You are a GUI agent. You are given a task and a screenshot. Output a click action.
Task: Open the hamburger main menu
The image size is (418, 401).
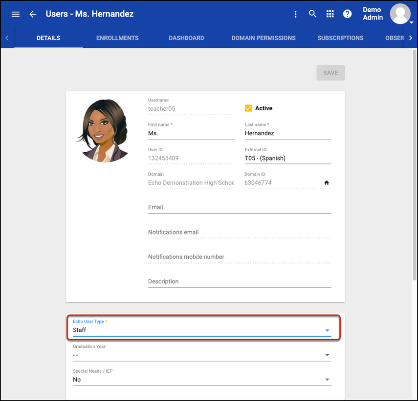pyautogui.click(x=16, y=14)
